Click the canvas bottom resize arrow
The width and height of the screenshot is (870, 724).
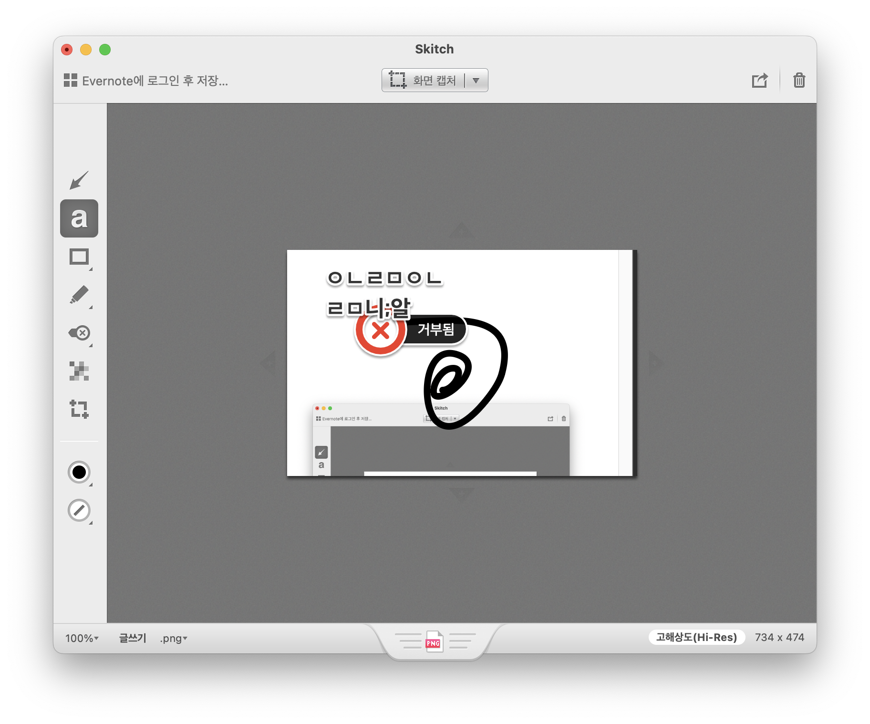tap(462, 494)
